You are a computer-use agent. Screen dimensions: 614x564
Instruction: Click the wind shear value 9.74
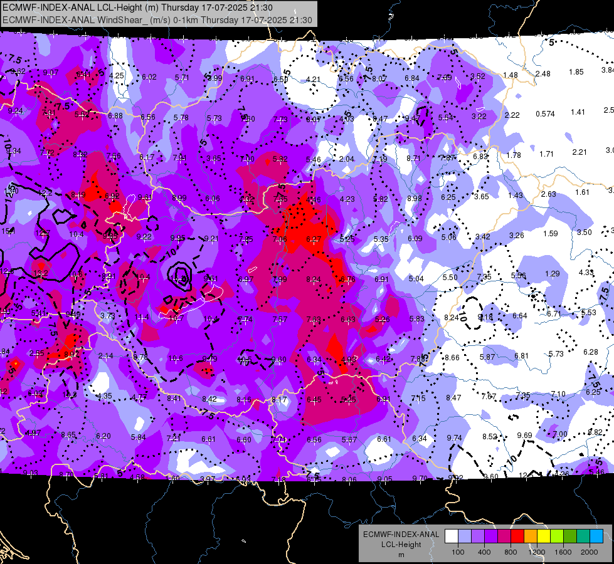tap(455, 437)
